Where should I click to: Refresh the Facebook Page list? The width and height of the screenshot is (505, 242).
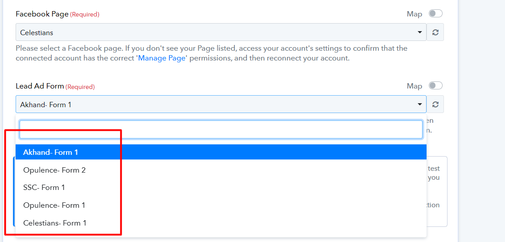pos(435,32)
